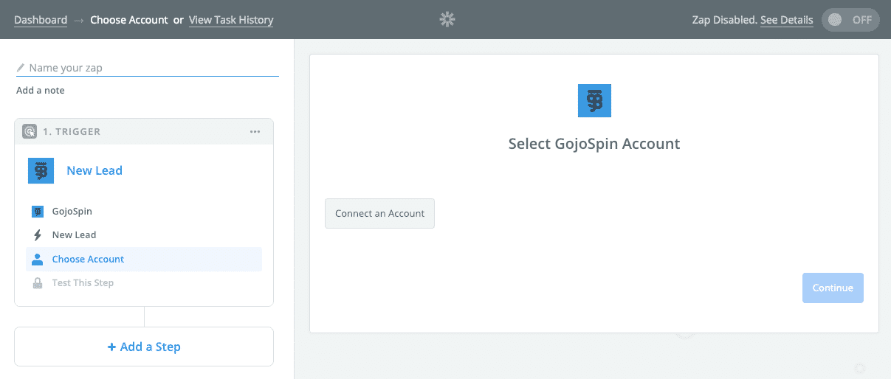891x379 pixels.
Task: Go back to the Dashboard
Action: point(41,20)
